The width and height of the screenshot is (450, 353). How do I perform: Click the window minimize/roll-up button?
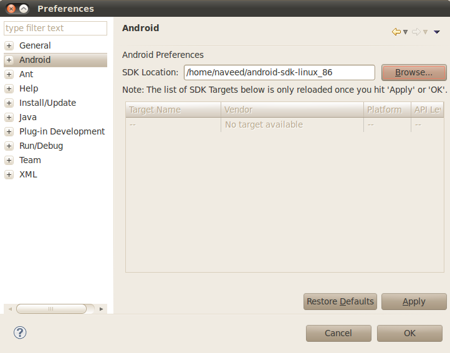pos(24,9)
